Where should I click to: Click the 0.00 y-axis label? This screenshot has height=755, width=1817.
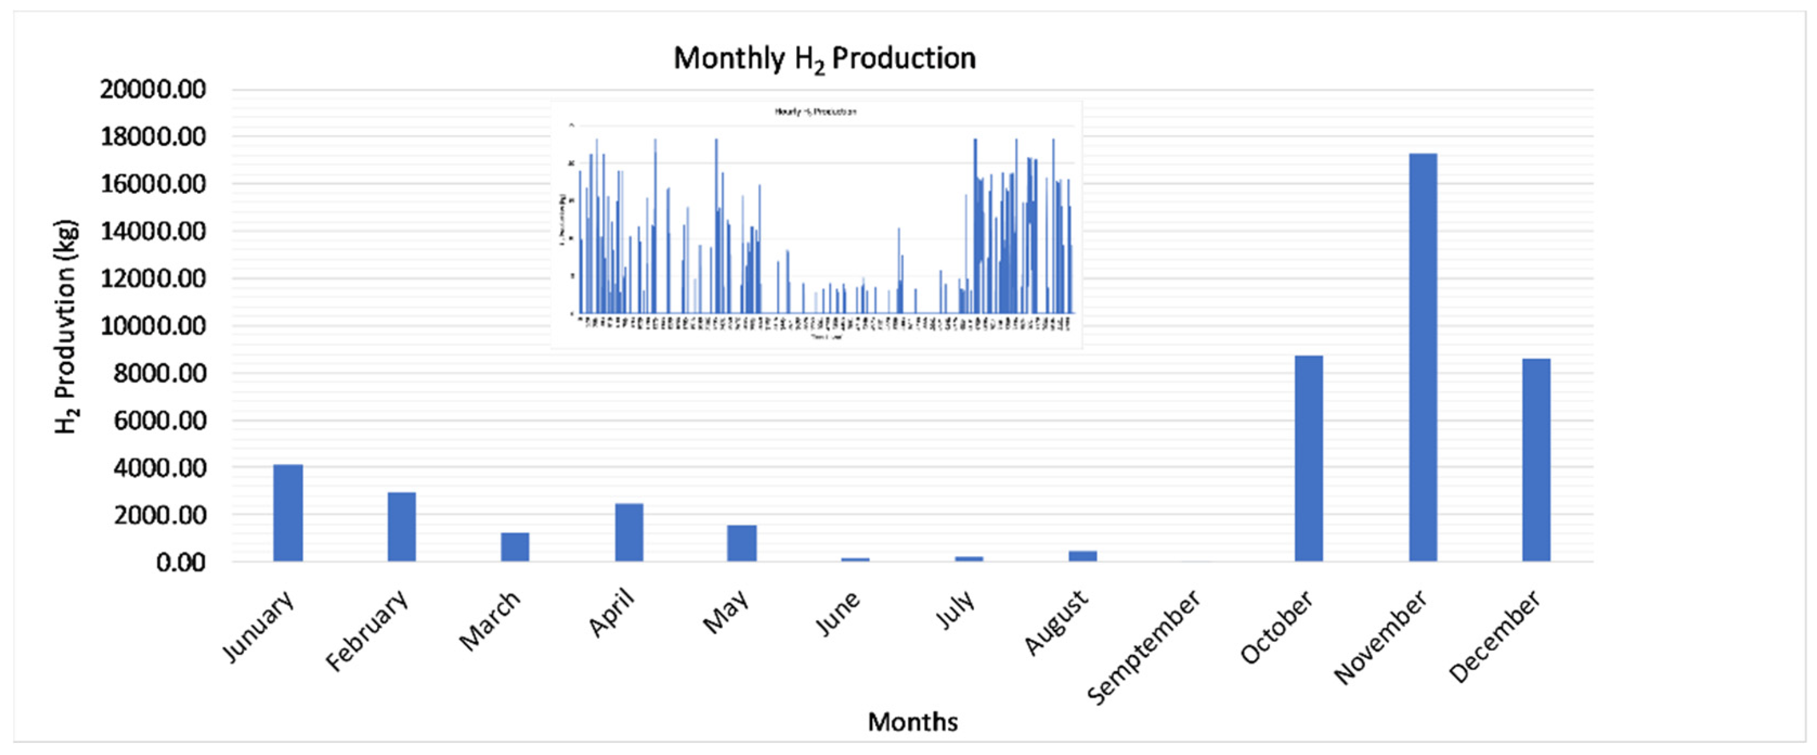(180, 562)
